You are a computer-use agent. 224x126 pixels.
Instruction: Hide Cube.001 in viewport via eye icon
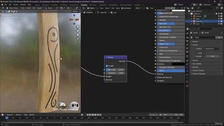pos(219,21)
